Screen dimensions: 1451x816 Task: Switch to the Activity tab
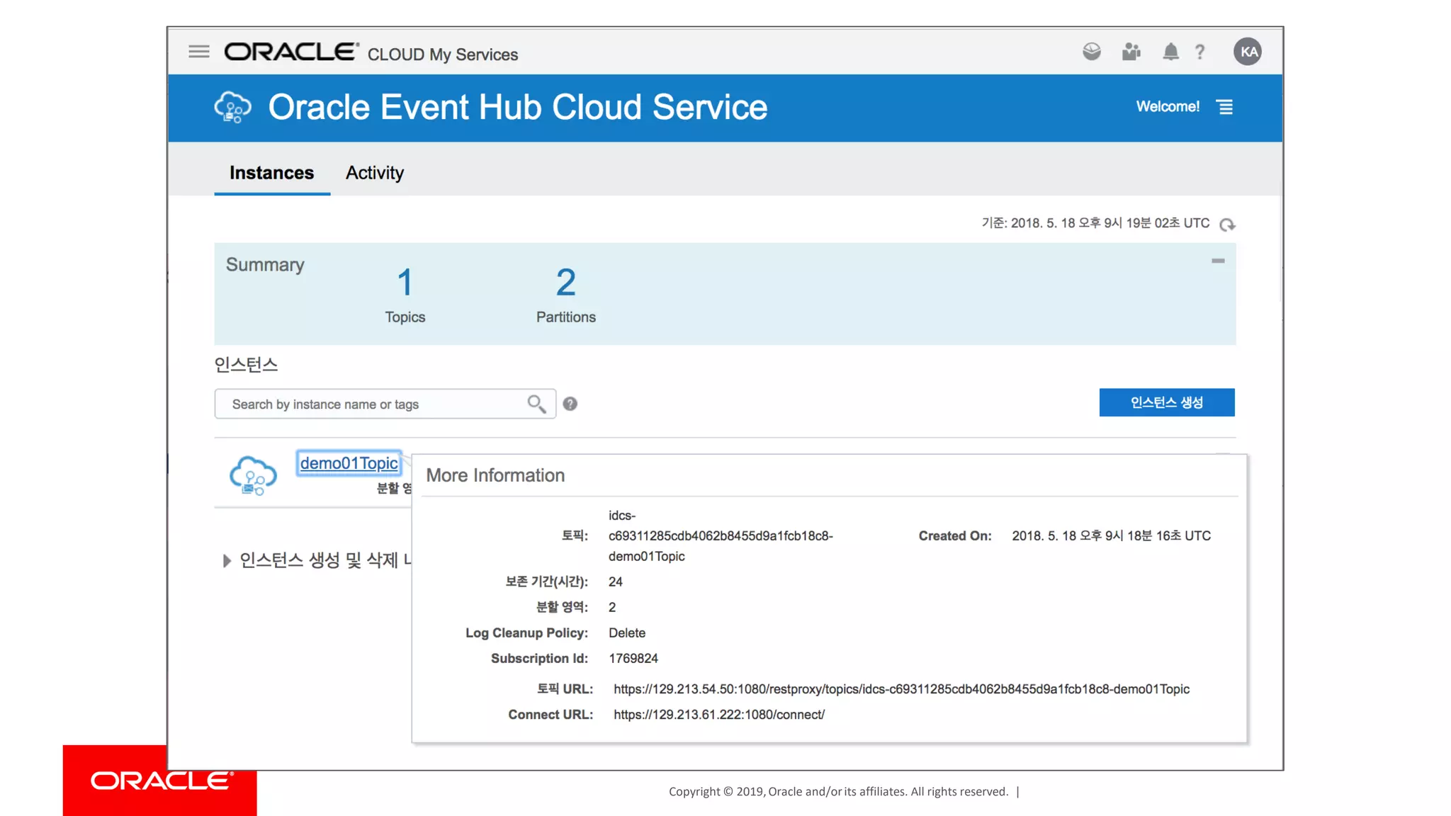[x=375, y=173]
